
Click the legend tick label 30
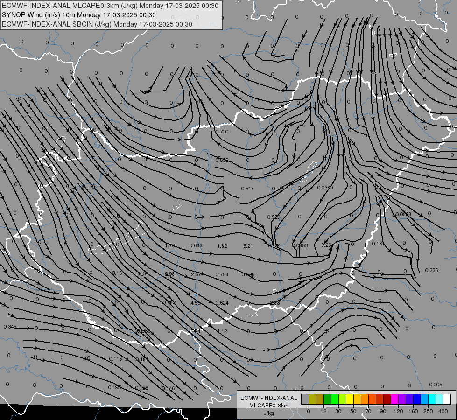point(338,411)
